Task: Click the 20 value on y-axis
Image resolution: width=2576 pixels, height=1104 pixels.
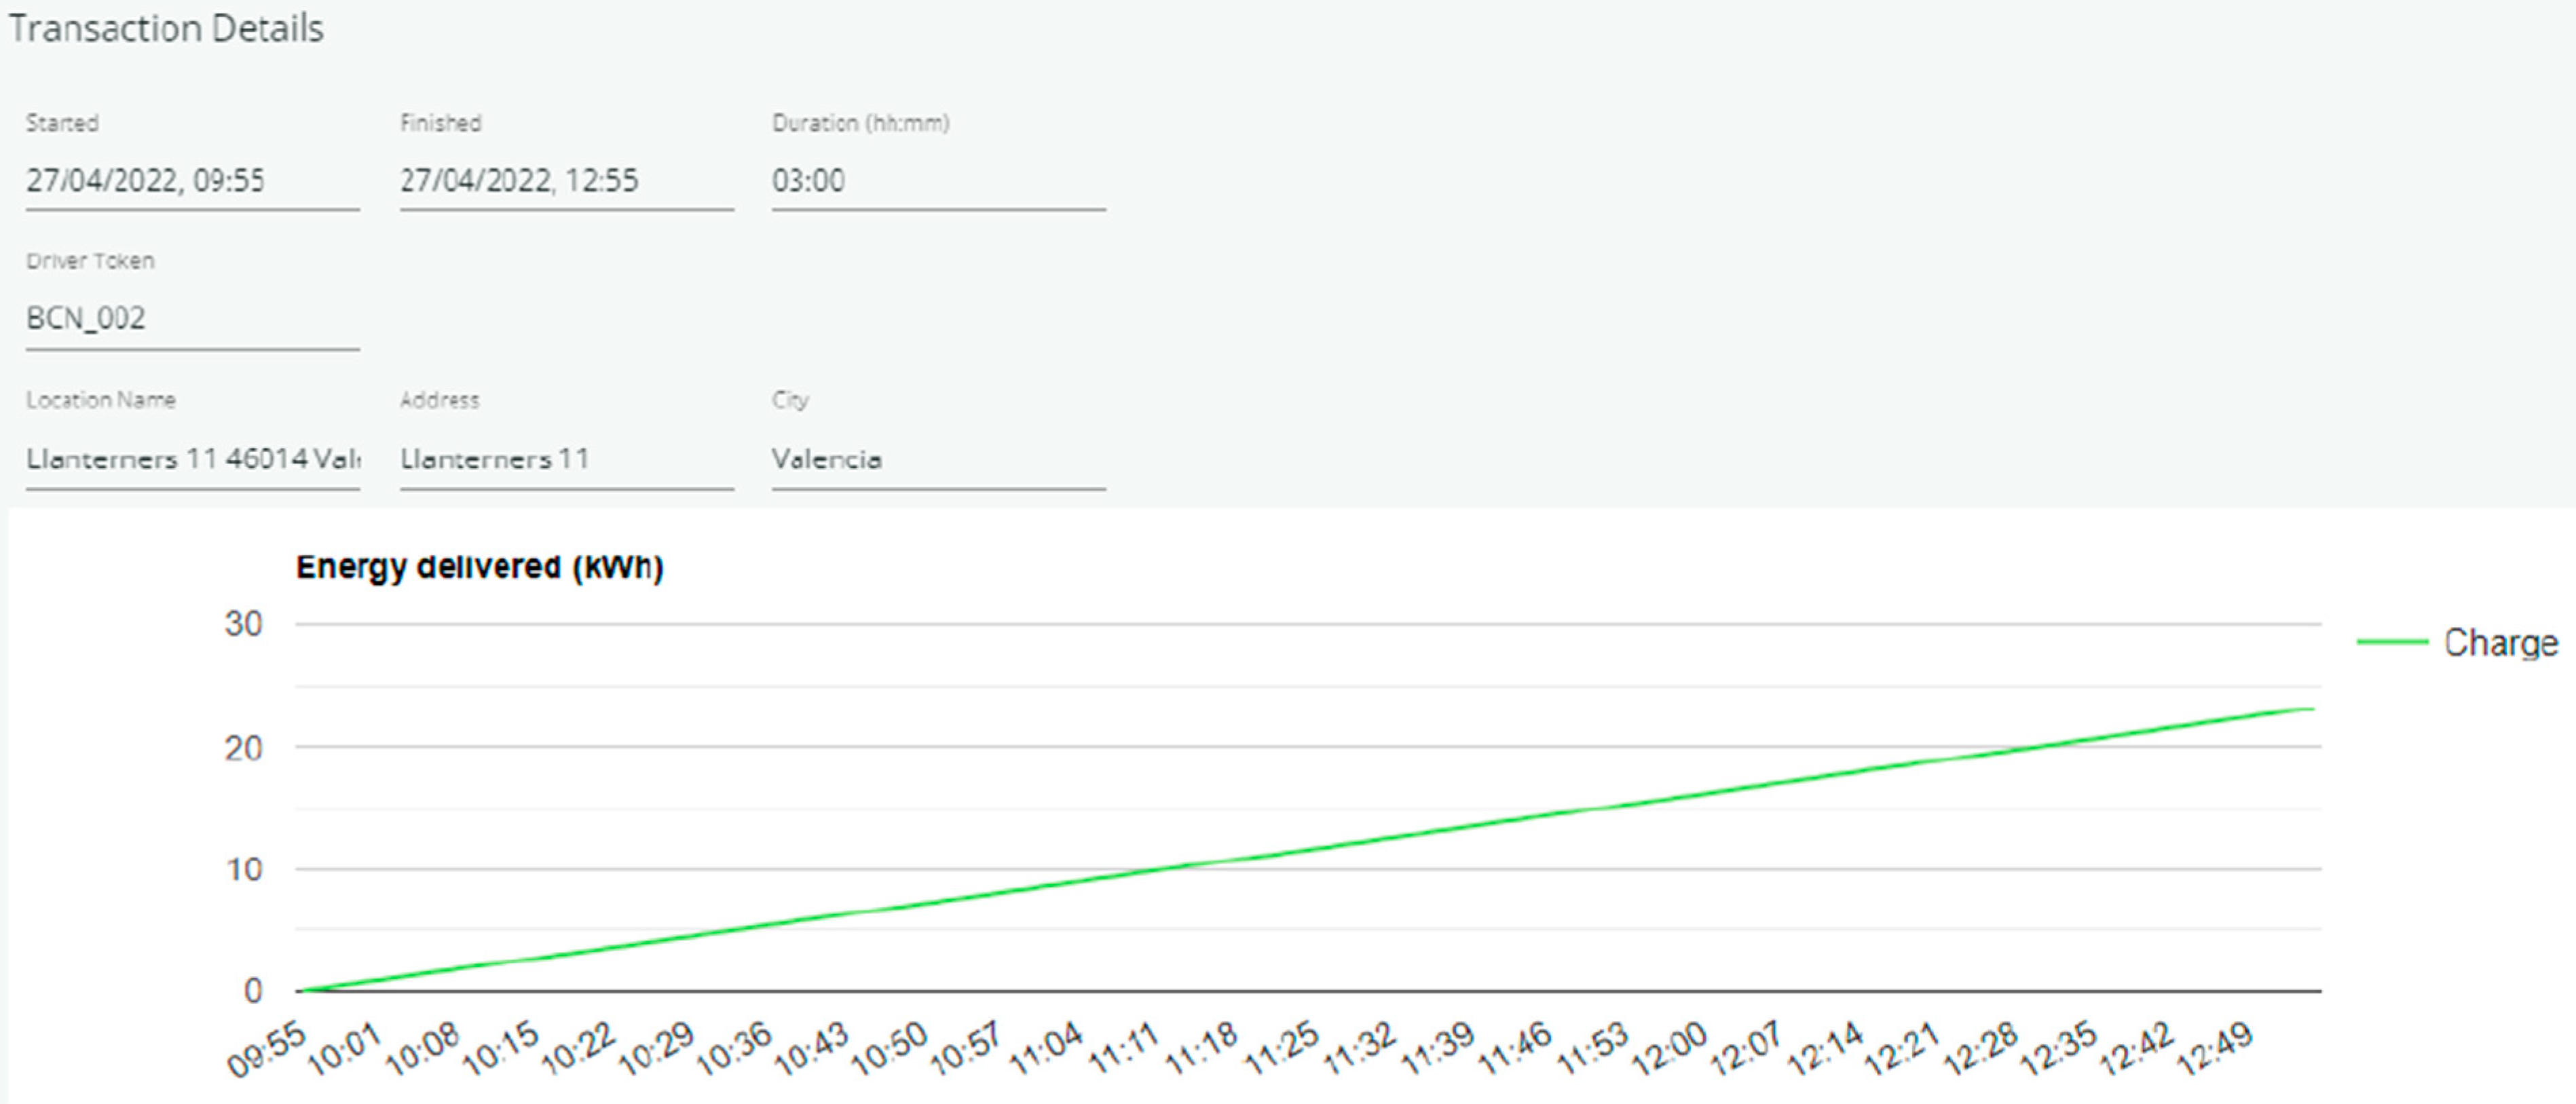Action: pyautogui.click(x=243, y=748)
